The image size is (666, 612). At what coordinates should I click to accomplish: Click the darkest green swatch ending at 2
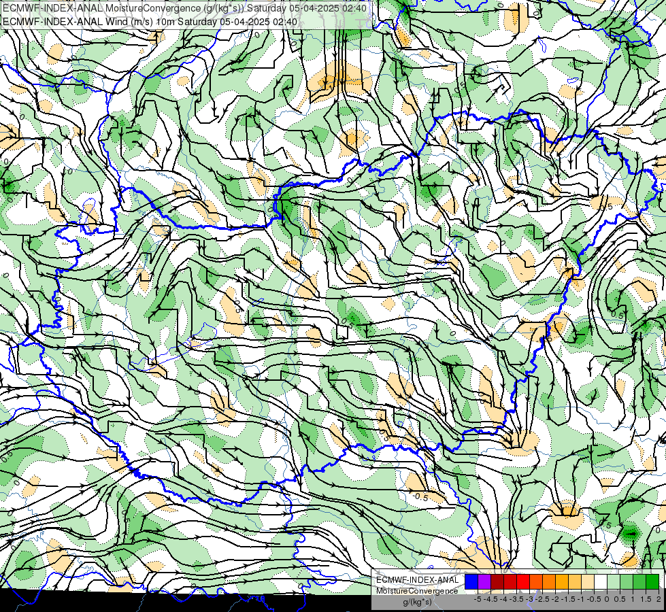point(652,581)
